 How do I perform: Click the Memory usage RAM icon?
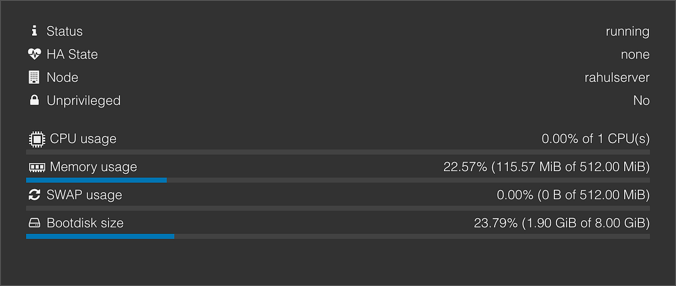36,167
